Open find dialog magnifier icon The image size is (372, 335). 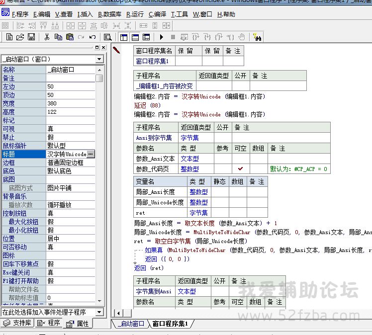[x=107, y=37]
